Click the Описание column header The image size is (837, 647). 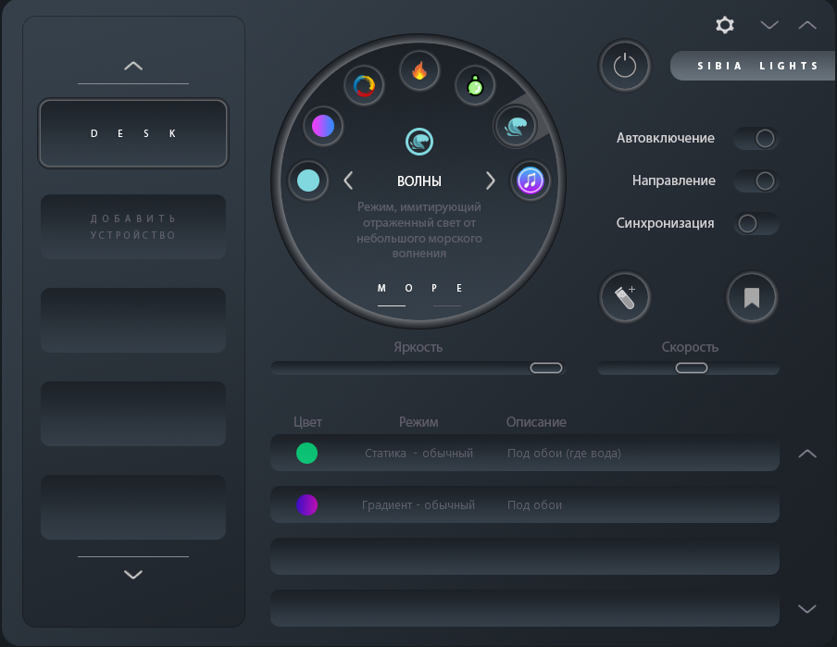536,422
